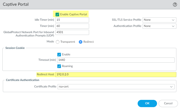Click the Certificate Authentication section heading

[22, 80]
